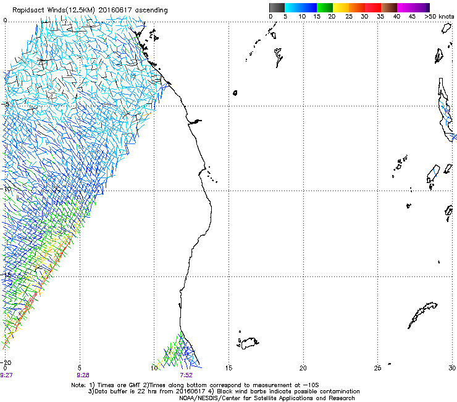The image size is (457, 402).
Task: Click the '-15' latitude axis label
Action: pos(6,275)
